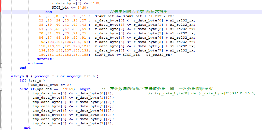
Task: Click the 'default;' statement
Action: click(45, 59)
